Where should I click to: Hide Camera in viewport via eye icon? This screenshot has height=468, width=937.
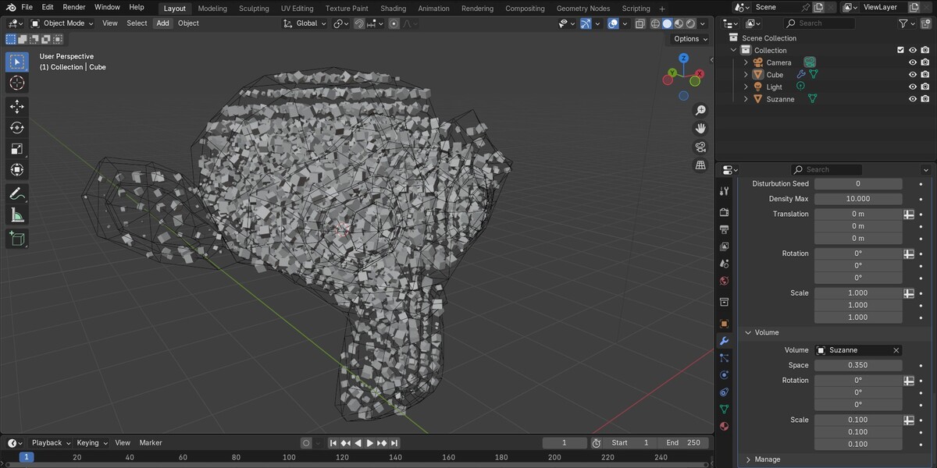(912, 62)
